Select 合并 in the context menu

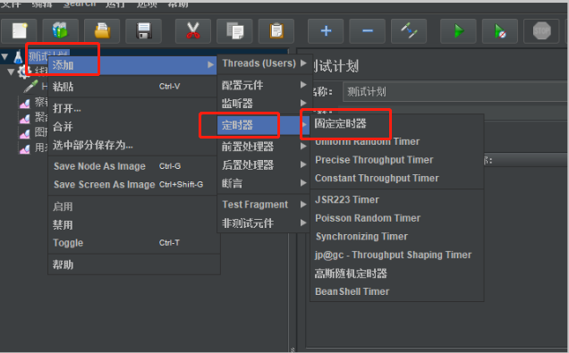(132, 127)
